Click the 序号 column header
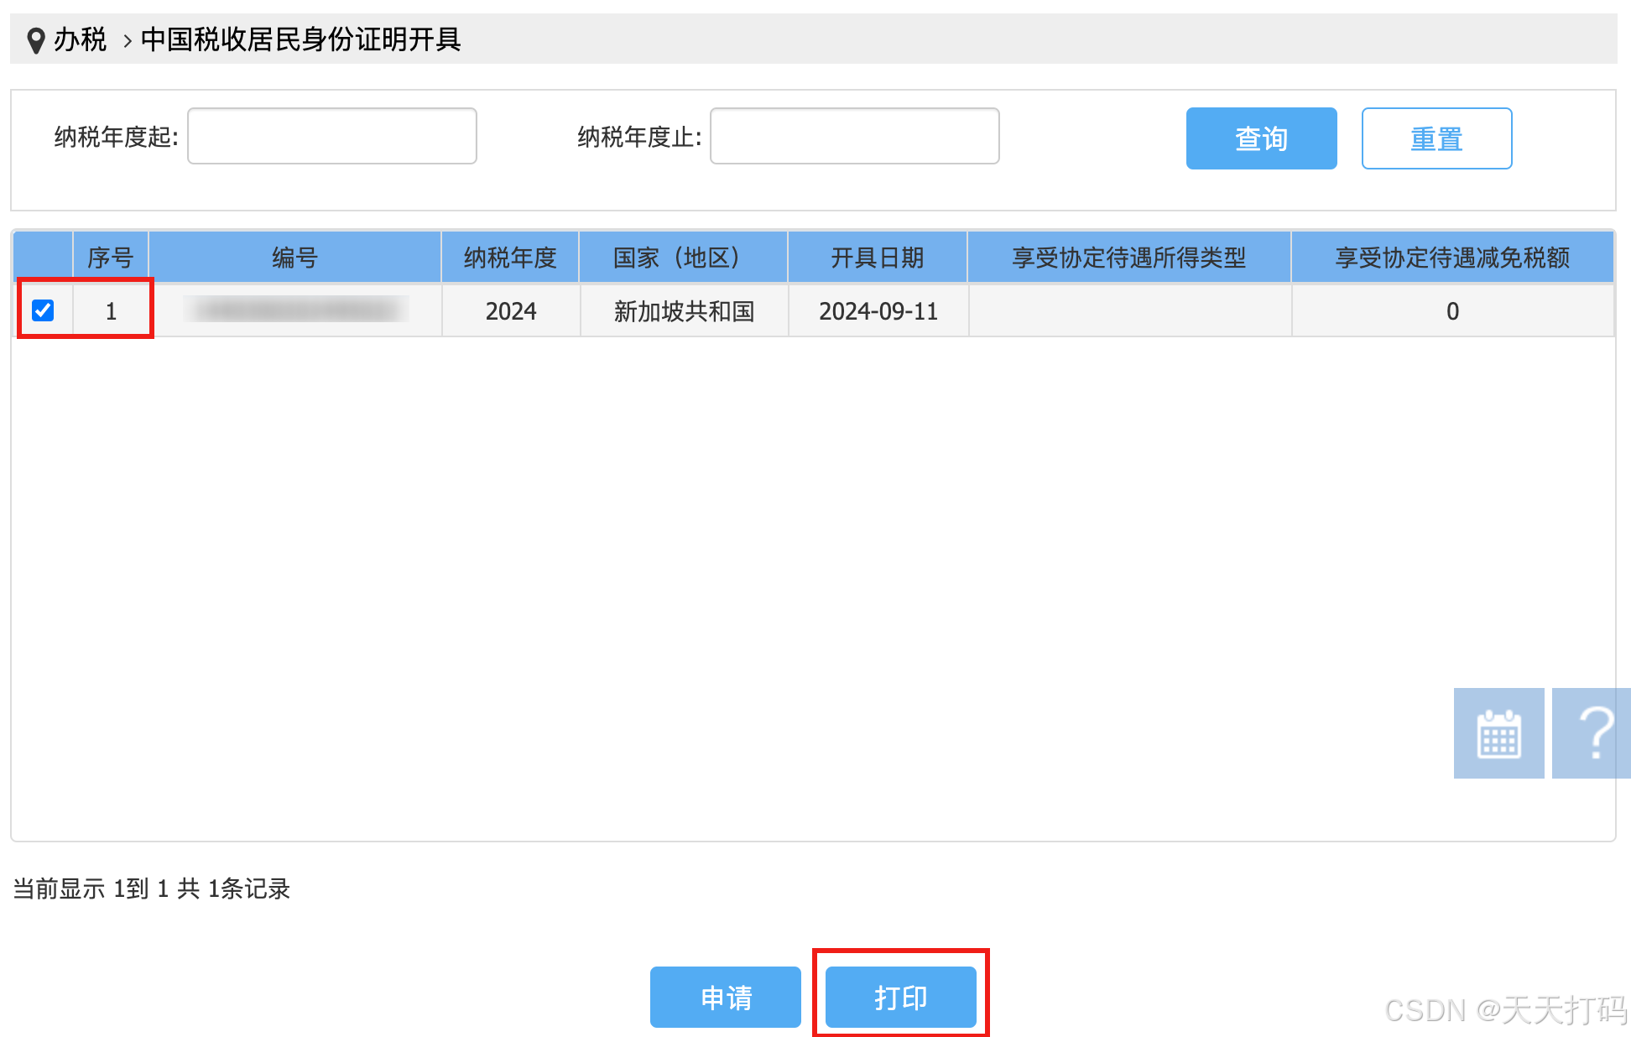This screenshot has height=1037, width=1631. point(111,258)
